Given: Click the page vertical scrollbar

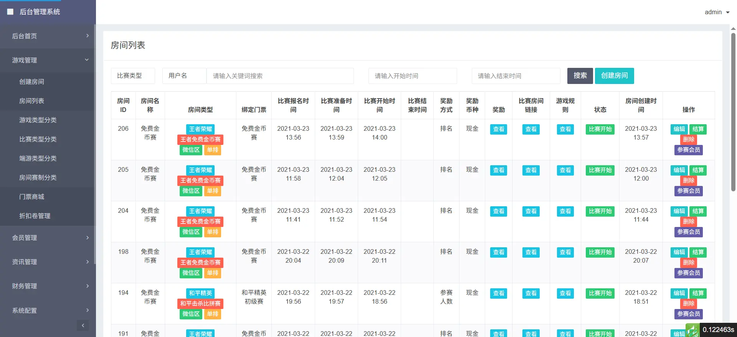Looking at the screenshot, I should (x=733, y=111).
